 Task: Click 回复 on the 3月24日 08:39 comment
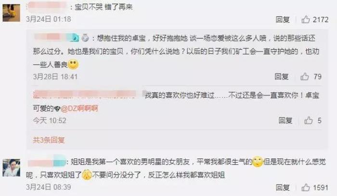tap(283, 187)
